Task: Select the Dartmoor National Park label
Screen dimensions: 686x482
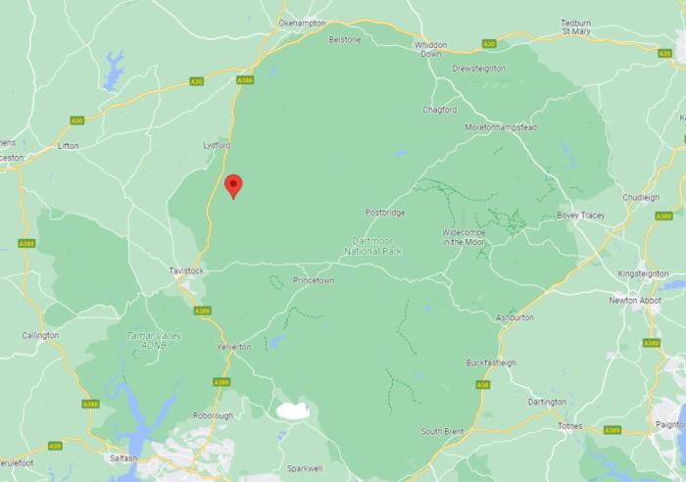Action: click(x=372, y=246)
